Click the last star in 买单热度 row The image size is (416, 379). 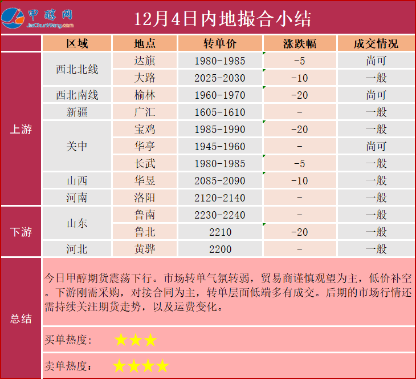click(x=150, y=340)
